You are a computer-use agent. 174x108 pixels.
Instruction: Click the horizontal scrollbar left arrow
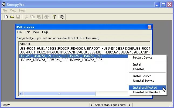pyautogui.click(x=21, y=94)
